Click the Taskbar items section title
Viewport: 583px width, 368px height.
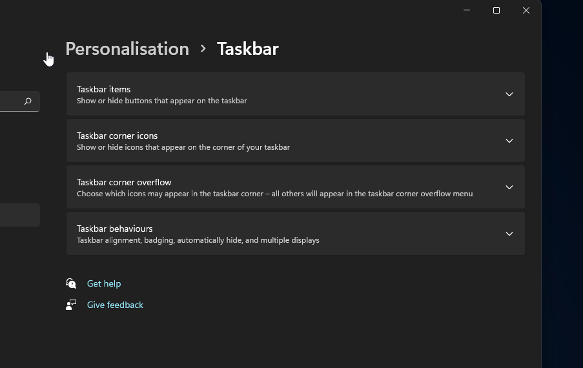click(x=104, y=89)
